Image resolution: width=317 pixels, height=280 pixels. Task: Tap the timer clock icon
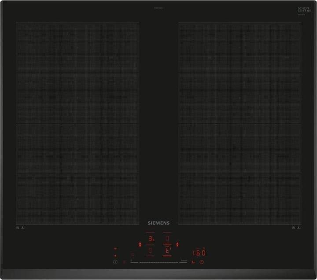tap(202, 262)
